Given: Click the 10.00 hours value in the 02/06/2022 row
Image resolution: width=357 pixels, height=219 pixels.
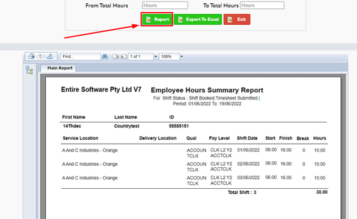Looking at the screenshot, I should pos(319,164).
